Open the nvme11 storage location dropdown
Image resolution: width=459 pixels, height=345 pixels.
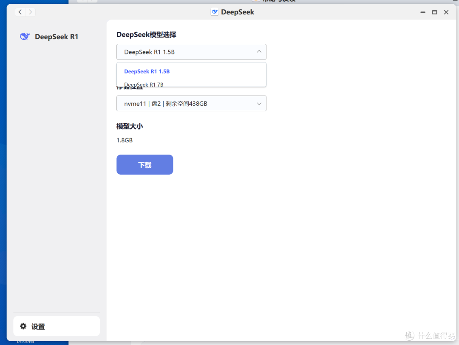point(191,103)
